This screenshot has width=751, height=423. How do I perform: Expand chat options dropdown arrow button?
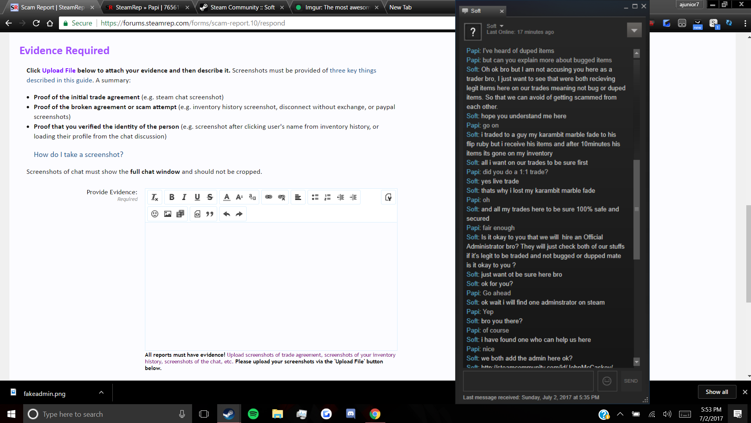point(634,30)
